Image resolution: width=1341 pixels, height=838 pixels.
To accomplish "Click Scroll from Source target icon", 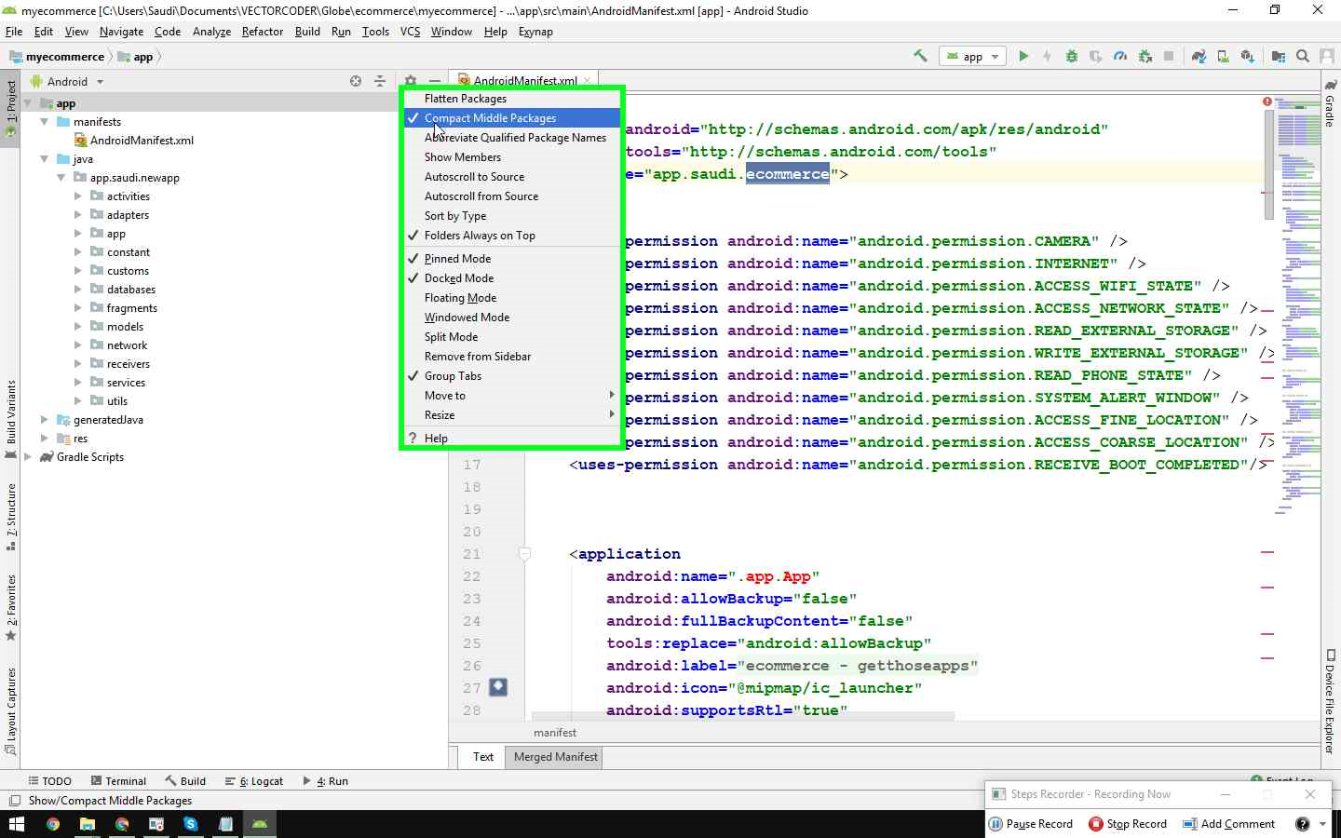I will [x=356, y=81].
